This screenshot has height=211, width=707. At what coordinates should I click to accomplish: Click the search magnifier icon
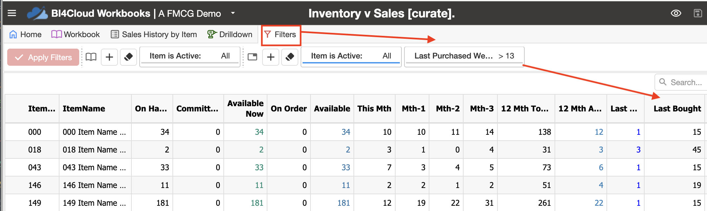click(x=663, y=82)
